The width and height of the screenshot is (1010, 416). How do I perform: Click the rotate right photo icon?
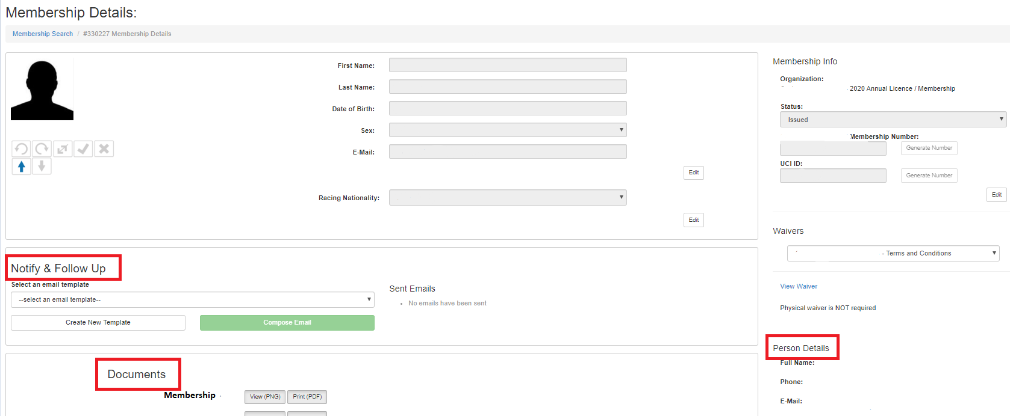coord(42,148)
